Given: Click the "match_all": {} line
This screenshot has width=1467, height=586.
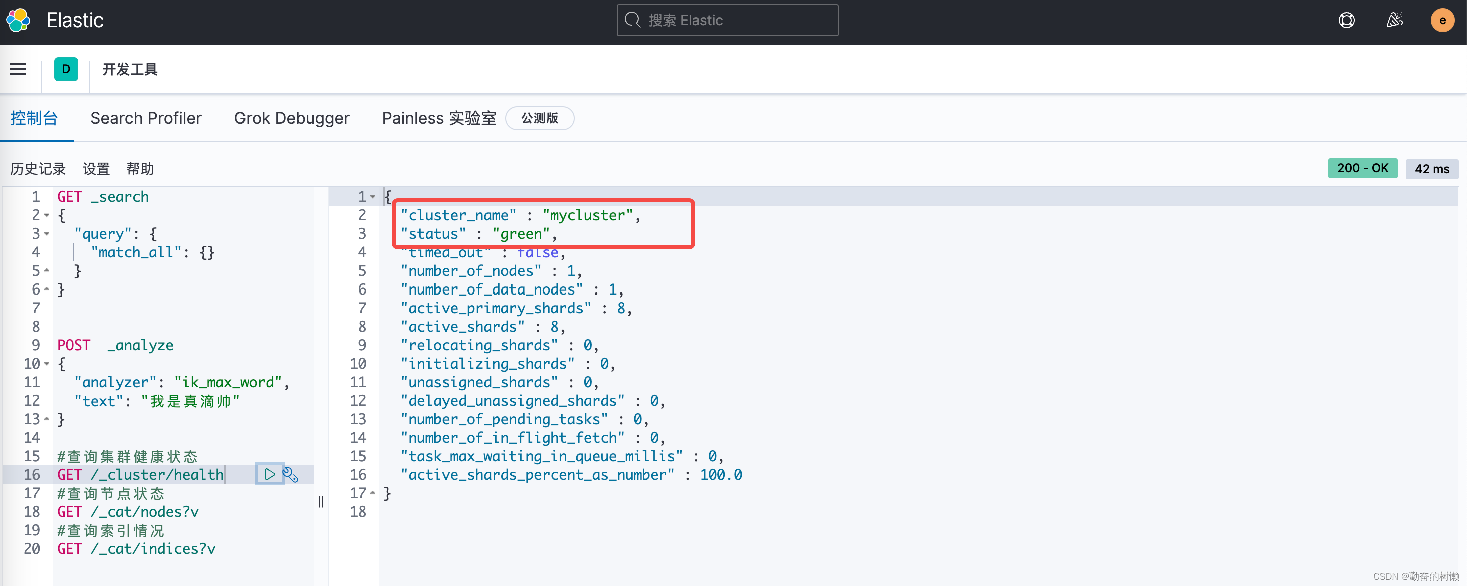Looking at the screenshot, I should [x=153, y=252].
